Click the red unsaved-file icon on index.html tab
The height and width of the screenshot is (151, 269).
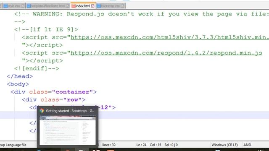74,6
